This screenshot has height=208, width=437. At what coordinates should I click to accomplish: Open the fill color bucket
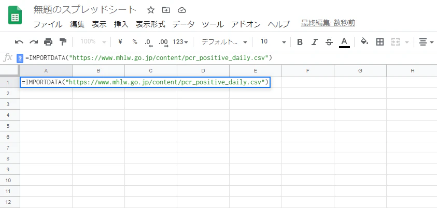pyautogui.click(x=364, y=42)
